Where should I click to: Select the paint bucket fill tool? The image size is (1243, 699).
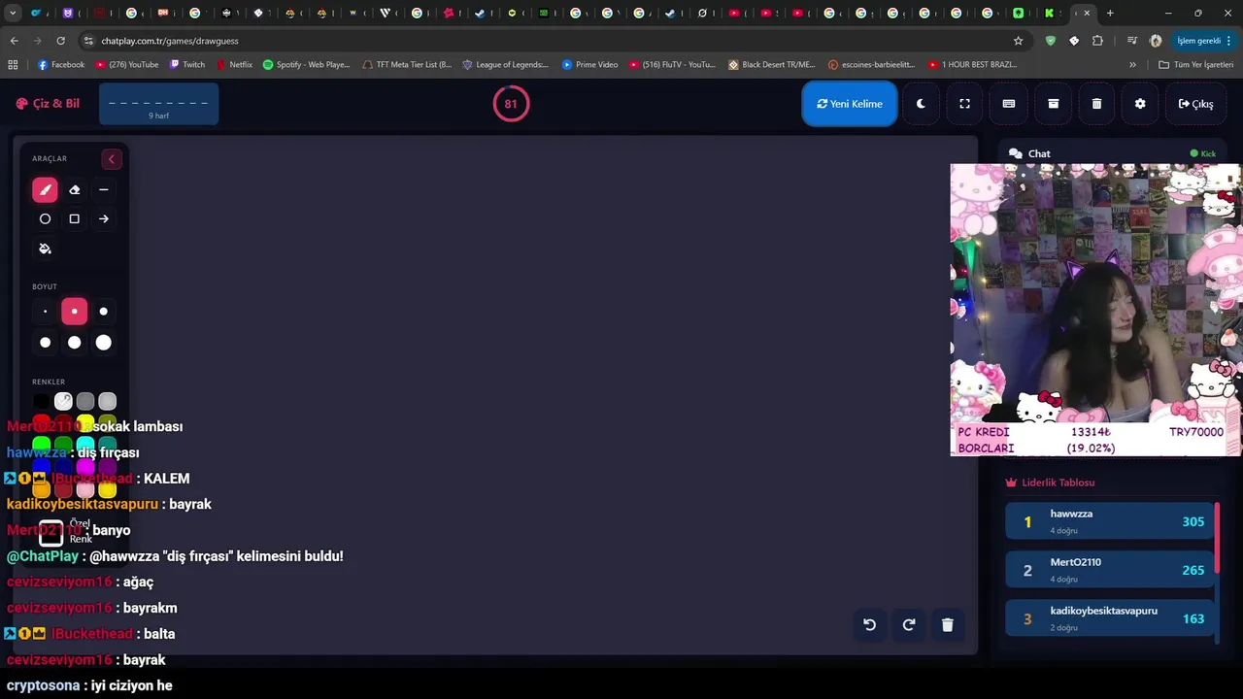tap(45, 249)
